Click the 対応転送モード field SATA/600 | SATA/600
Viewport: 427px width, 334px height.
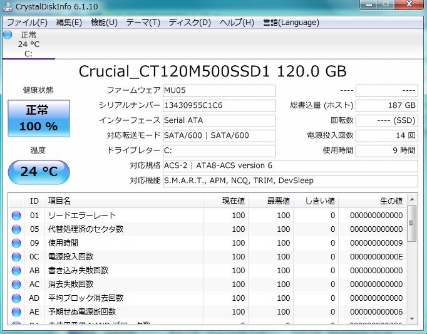click(219, 135)
